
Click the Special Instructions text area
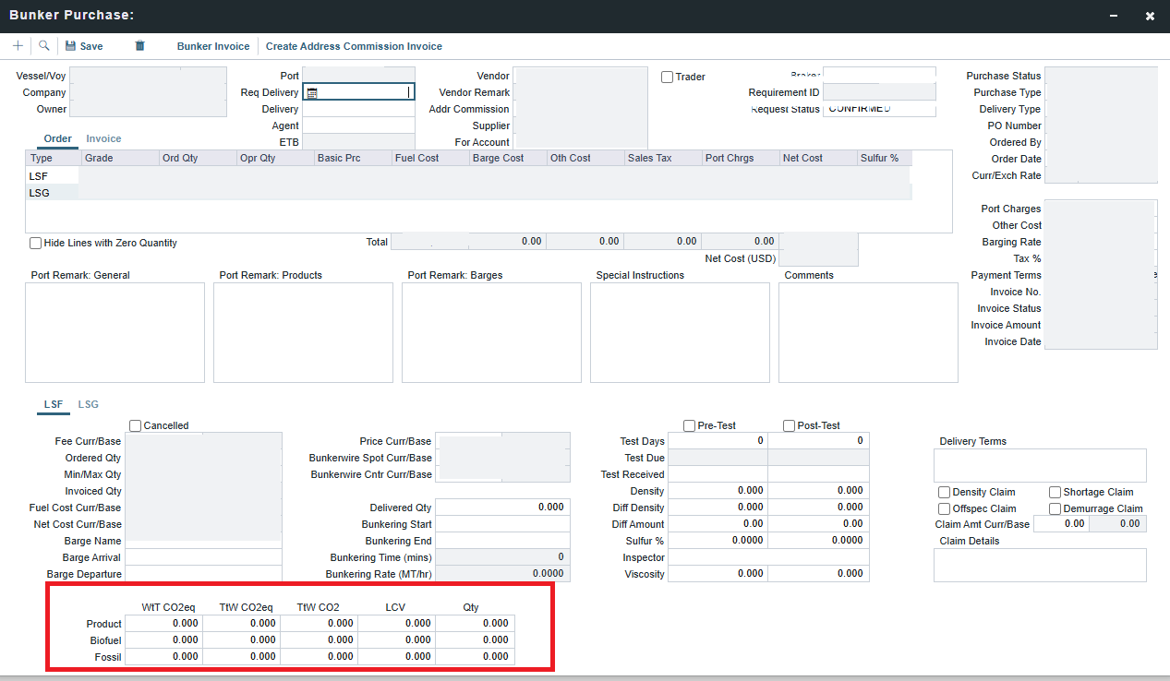click(x=680, y=332)
